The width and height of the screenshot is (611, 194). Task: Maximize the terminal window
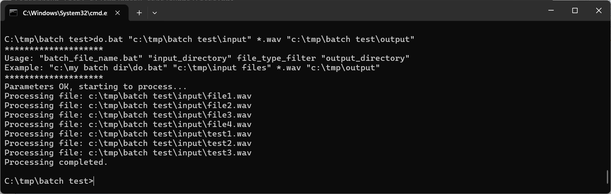575,11
